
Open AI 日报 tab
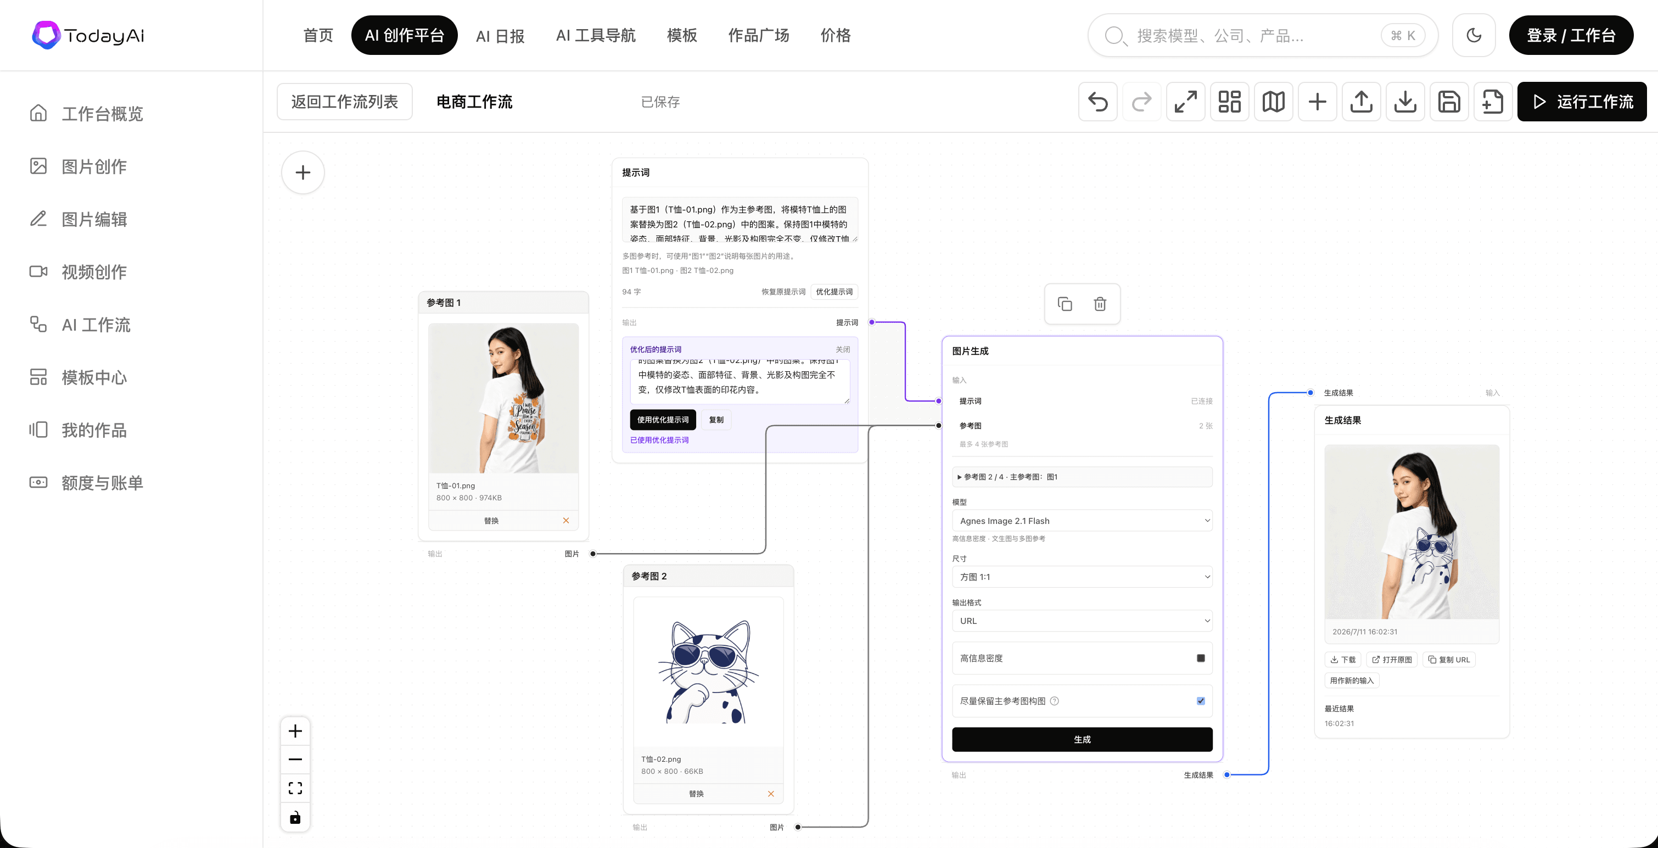pos(500,35)
